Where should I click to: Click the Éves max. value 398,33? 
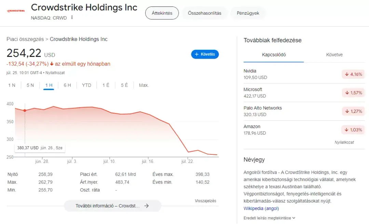click(x=202, y=175)
